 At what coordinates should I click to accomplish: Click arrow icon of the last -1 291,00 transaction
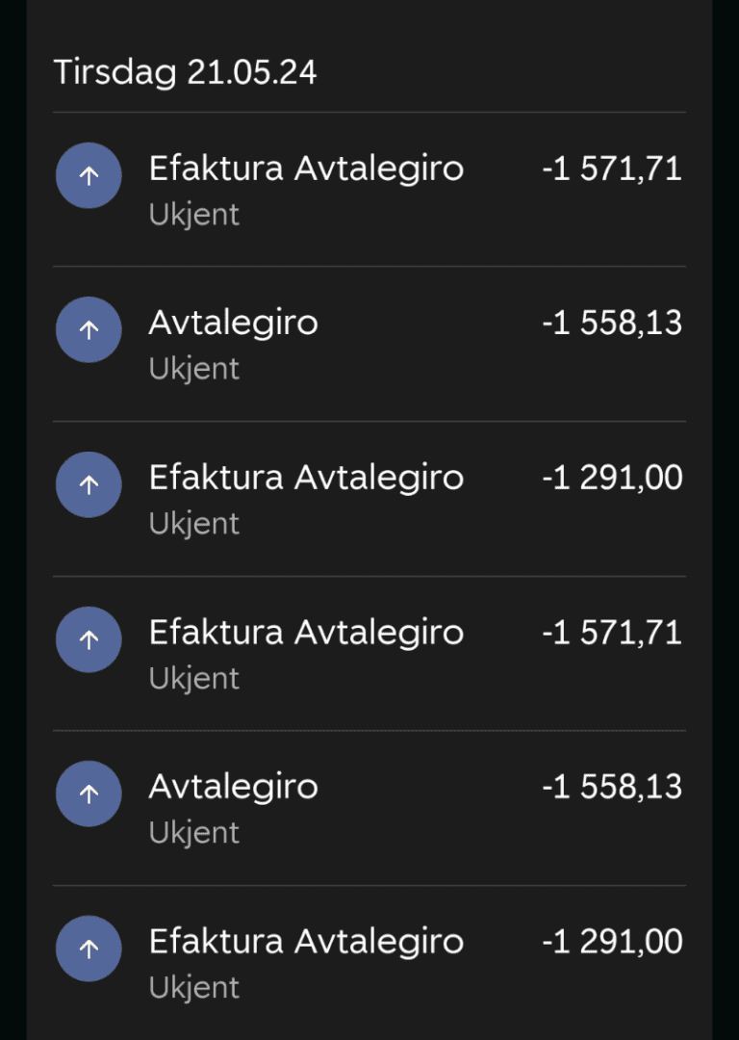[89, 948]
